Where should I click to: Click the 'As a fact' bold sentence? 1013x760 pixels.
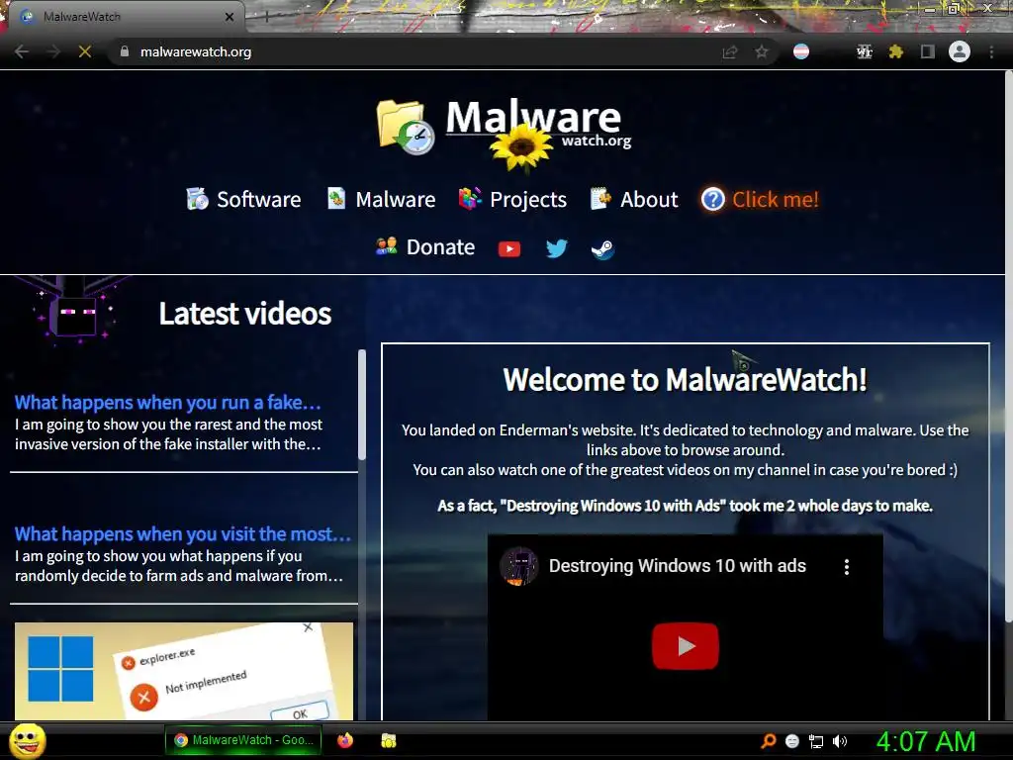pyautogui.click(x=685, y=506)
